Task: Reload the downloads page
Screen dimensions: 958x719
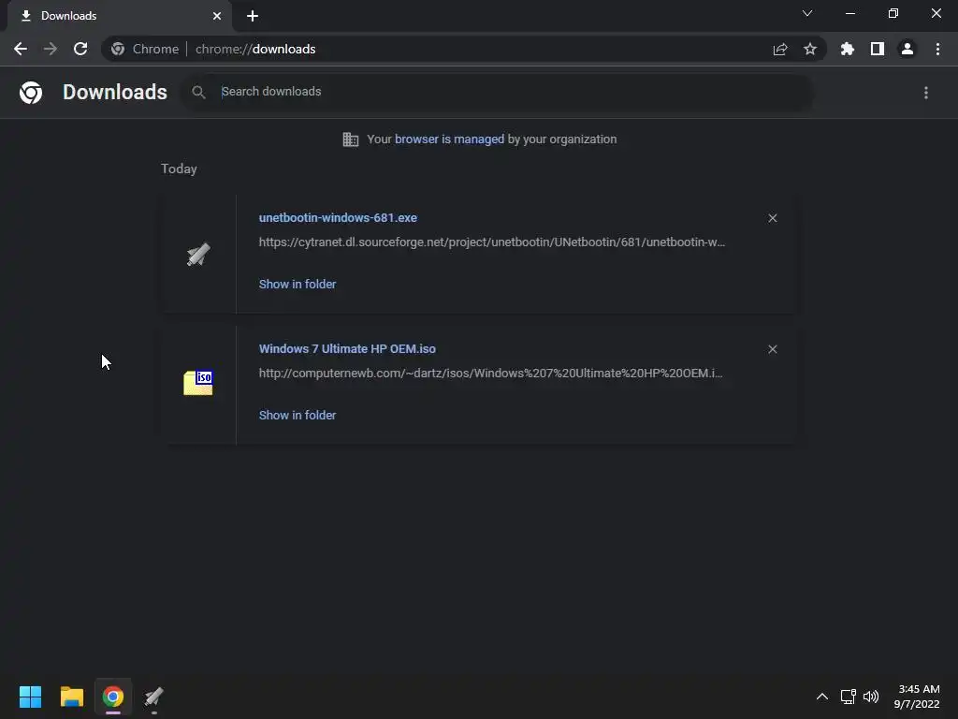Action: [x=80, y=49]
